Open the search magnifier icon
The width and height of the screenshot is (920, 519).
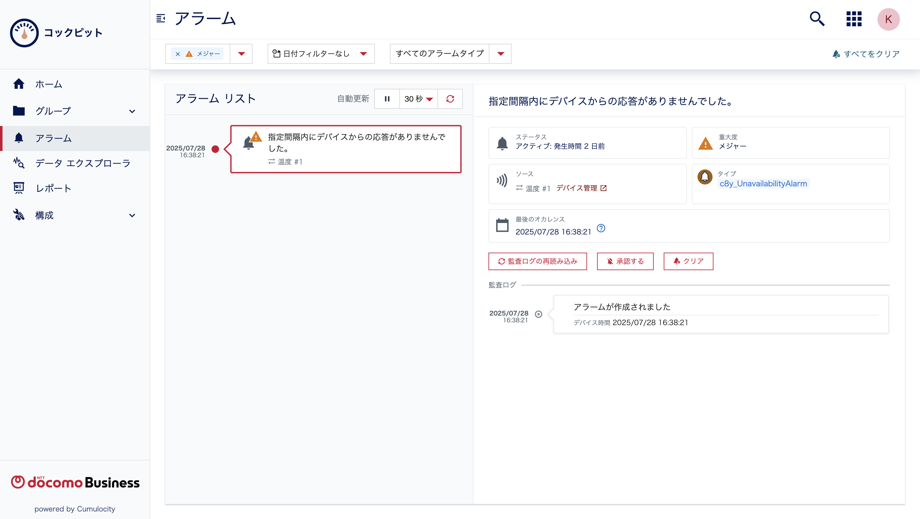click(x=817, y=19)
